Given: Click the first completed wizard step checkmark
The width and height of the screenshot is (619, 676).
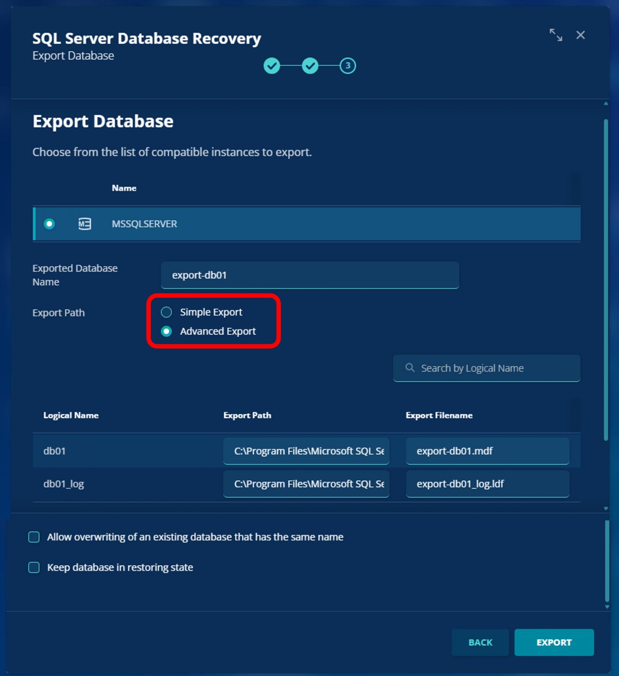Looking at the screenshot, I should [x=271, y=66].
